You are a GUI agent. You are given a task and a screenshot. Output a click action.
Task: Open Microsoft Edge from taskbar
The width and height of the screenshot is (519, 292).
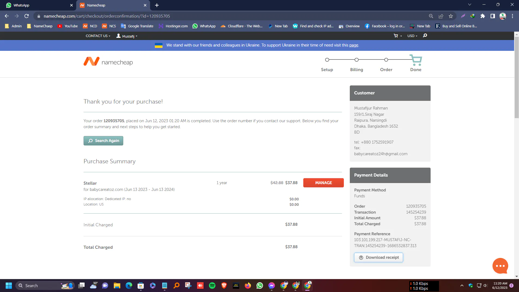(129, 286)
